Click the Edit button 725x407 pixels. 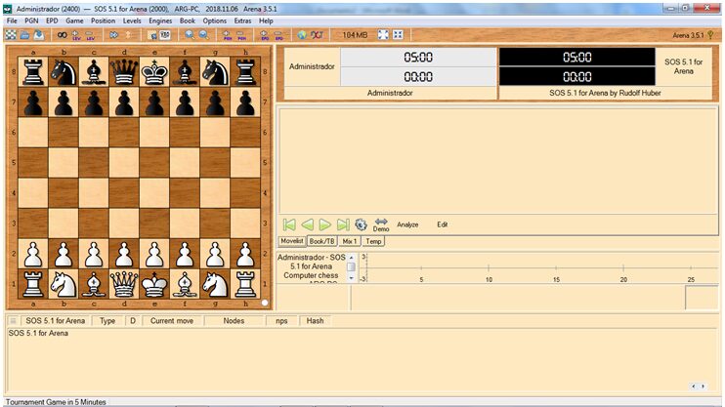(x=442, y=224)
